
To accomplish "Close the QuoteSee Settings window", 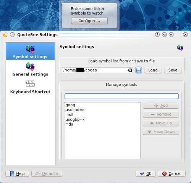I will pyautogui.click(x=185, y=34).
